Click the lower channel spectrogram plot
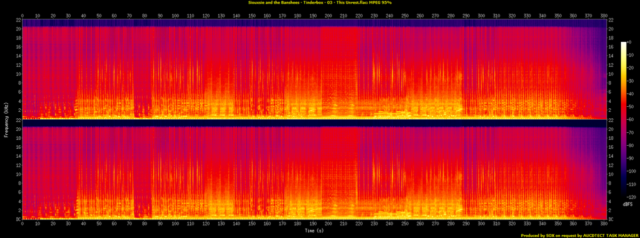Screen dimensions: 640x238 click(314, 170)
